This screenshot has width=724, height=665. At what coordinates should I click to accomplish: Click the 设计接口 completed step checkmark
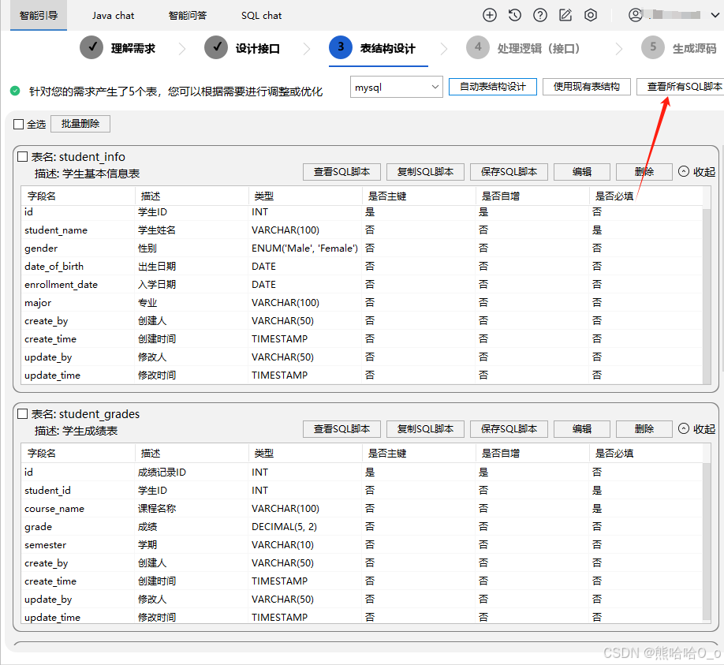click(216, 47)
